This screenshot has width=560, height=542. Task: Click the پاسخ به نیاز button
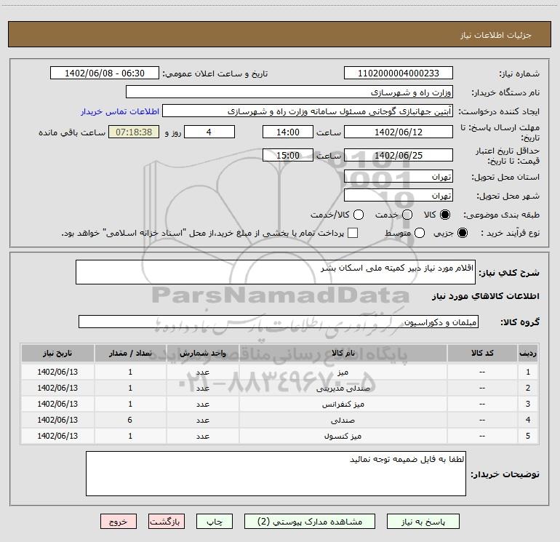point(423,522)
